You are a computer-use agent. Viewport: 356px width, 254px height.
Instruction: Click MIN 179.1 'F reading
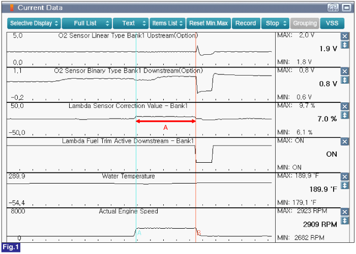(x=296, y=202)
